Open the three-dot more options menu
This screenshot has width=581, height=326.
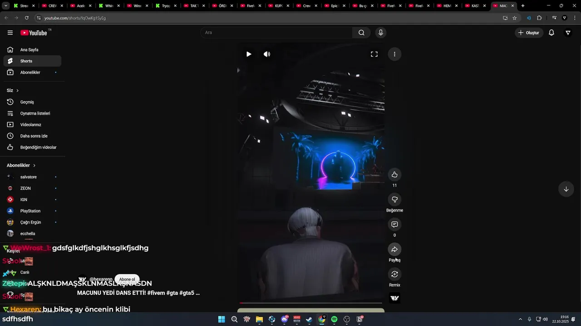pos(394,54)
